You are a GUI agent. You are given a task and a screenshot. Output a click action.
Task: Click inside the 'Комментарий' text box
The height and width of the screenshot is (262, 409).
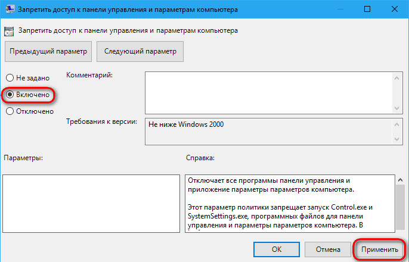[x=269, y=93]
